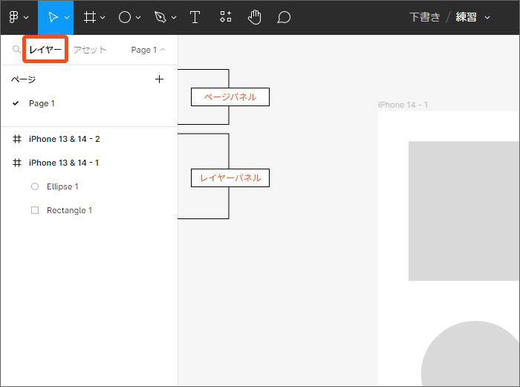Screen dimensions: 520x387
Task: Select the Frame tool
Action: coord(90,17)
